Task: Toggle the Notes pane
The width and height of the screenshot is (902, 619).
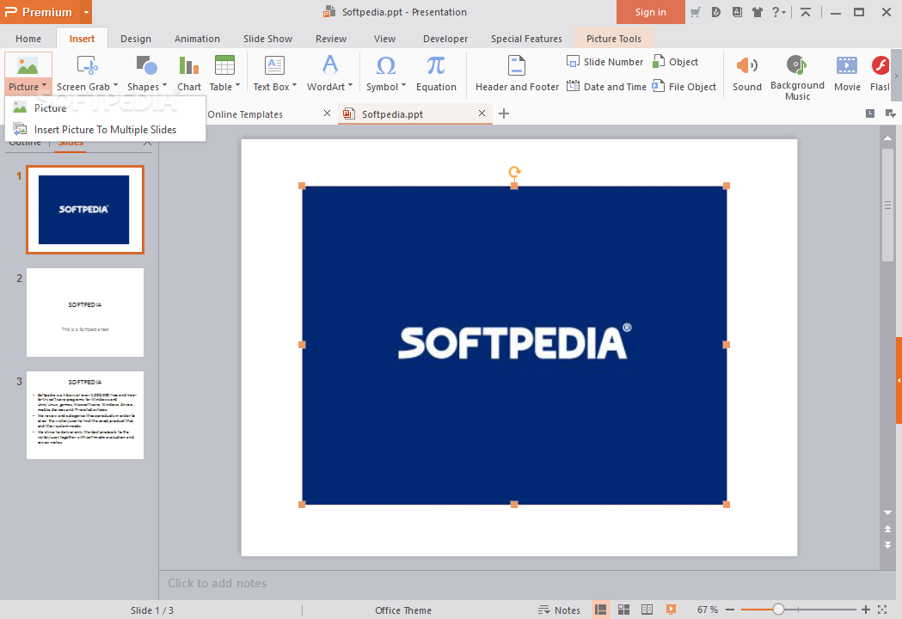Action: click(x=559, y=610)
